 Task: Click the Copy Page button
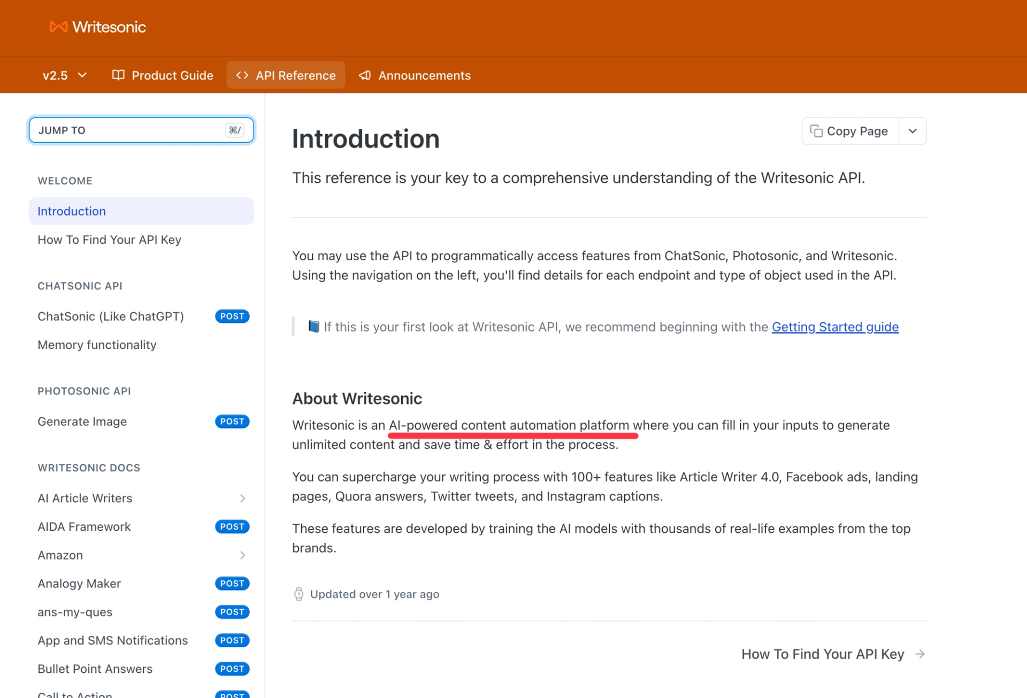pos(850,131)
